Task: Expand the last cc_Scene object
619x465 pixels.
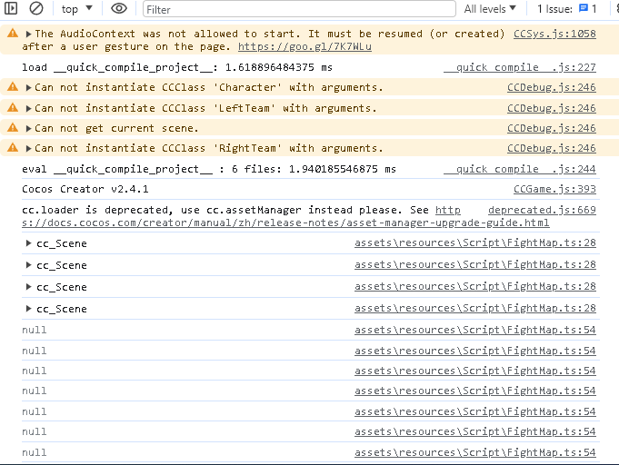Action: coord(29,309)
